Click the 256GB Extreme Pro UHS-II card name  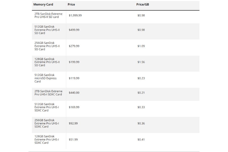[x=47, y=46]
